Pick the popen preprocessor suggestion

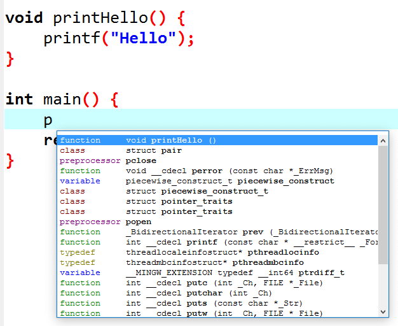pyautogui.click(x=217, y=222)
